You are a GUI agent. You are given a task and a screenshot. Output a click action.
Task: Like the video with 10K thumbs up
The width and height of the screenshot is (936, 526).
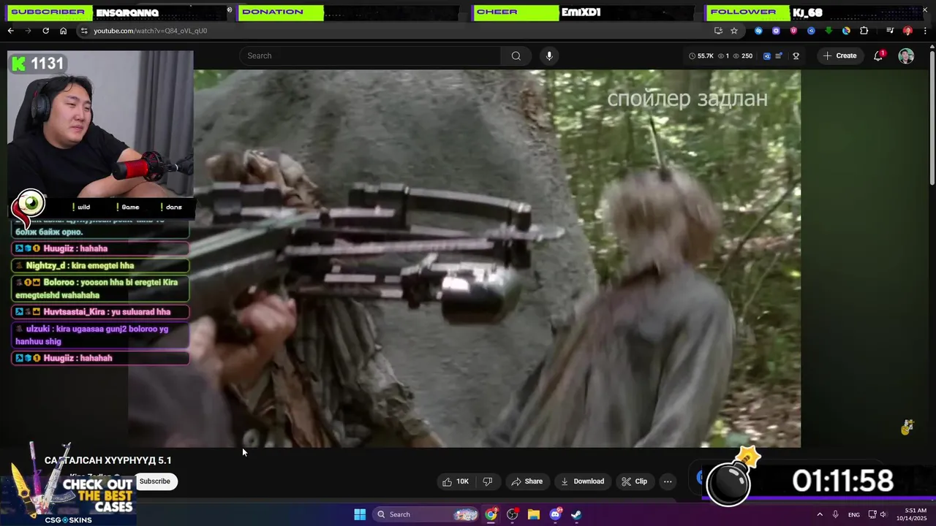(x=455, y=481)
